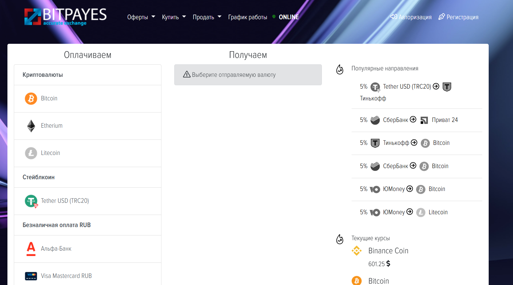Click the Оплачиваем column heading
513x285 pixels.
pyautogui.click(x=87, y=55)
